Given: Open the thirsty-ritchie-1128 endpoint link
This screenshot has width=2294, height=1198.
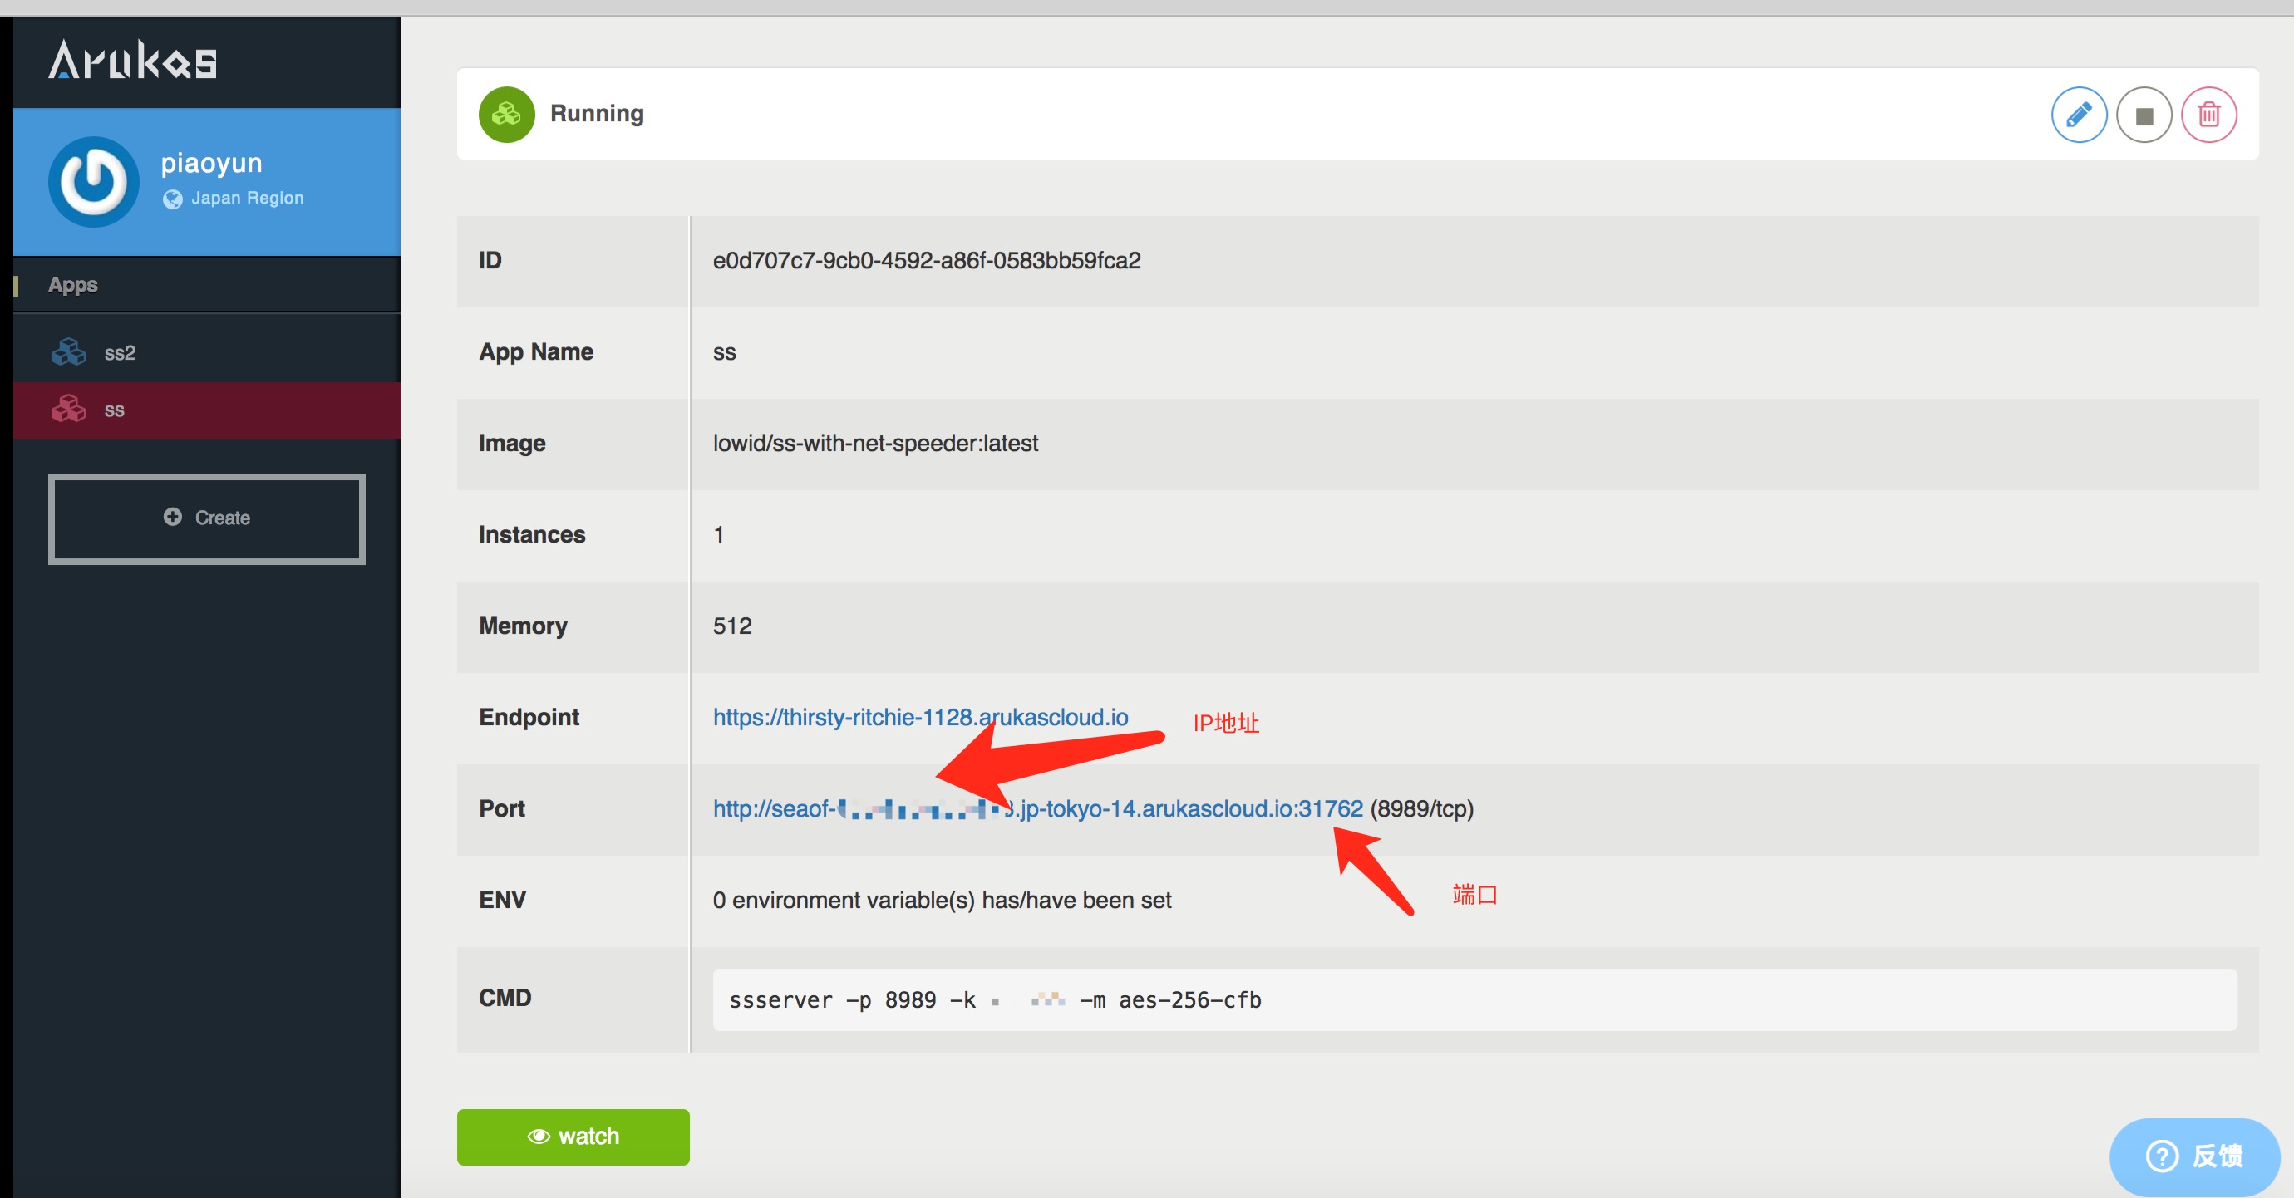Looking at the screenshot, I should tap(920, 717).
